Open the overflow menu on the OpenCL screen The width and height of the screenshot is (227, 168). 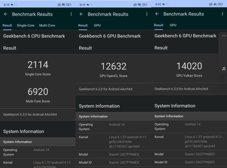(146, 14)
